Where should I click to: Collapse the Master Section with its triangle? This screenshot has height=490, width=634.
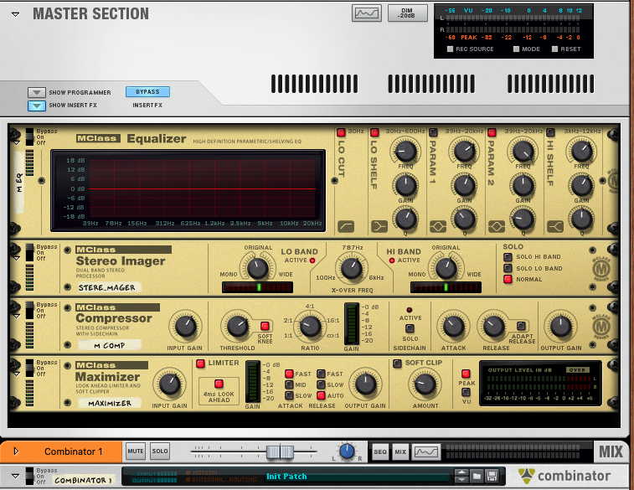pos(15,14)
